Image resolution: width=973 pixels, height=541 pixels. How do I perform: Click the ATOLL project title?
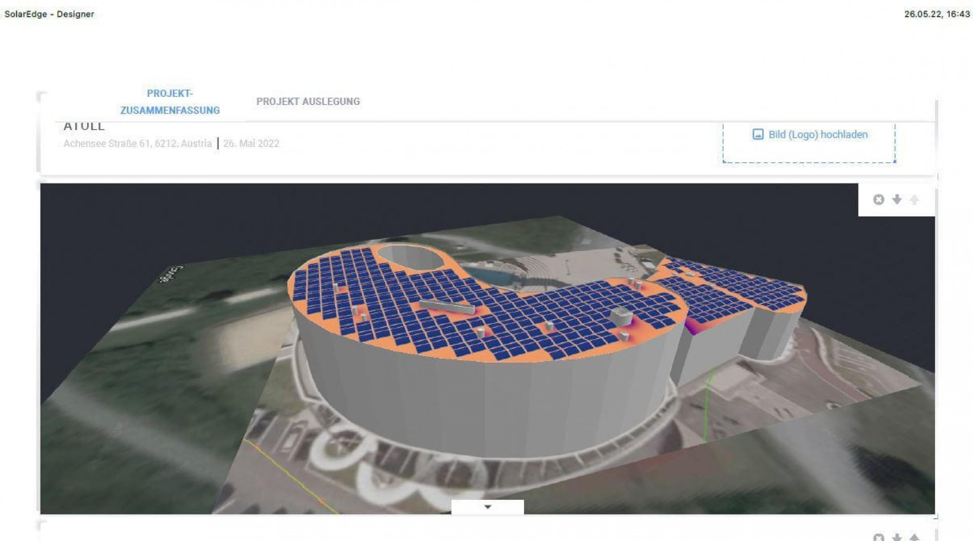[84, 126]
